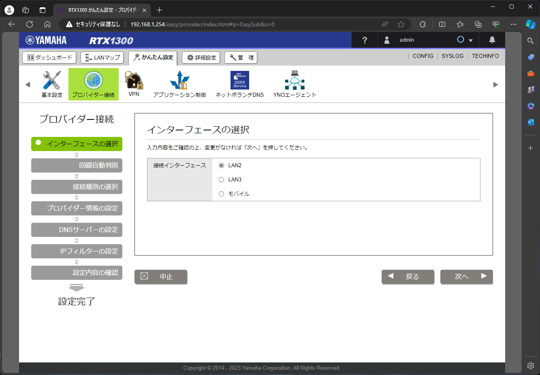Open the sidebar Outlook icon
Screen dimensions: 540x375
[531, 122]
